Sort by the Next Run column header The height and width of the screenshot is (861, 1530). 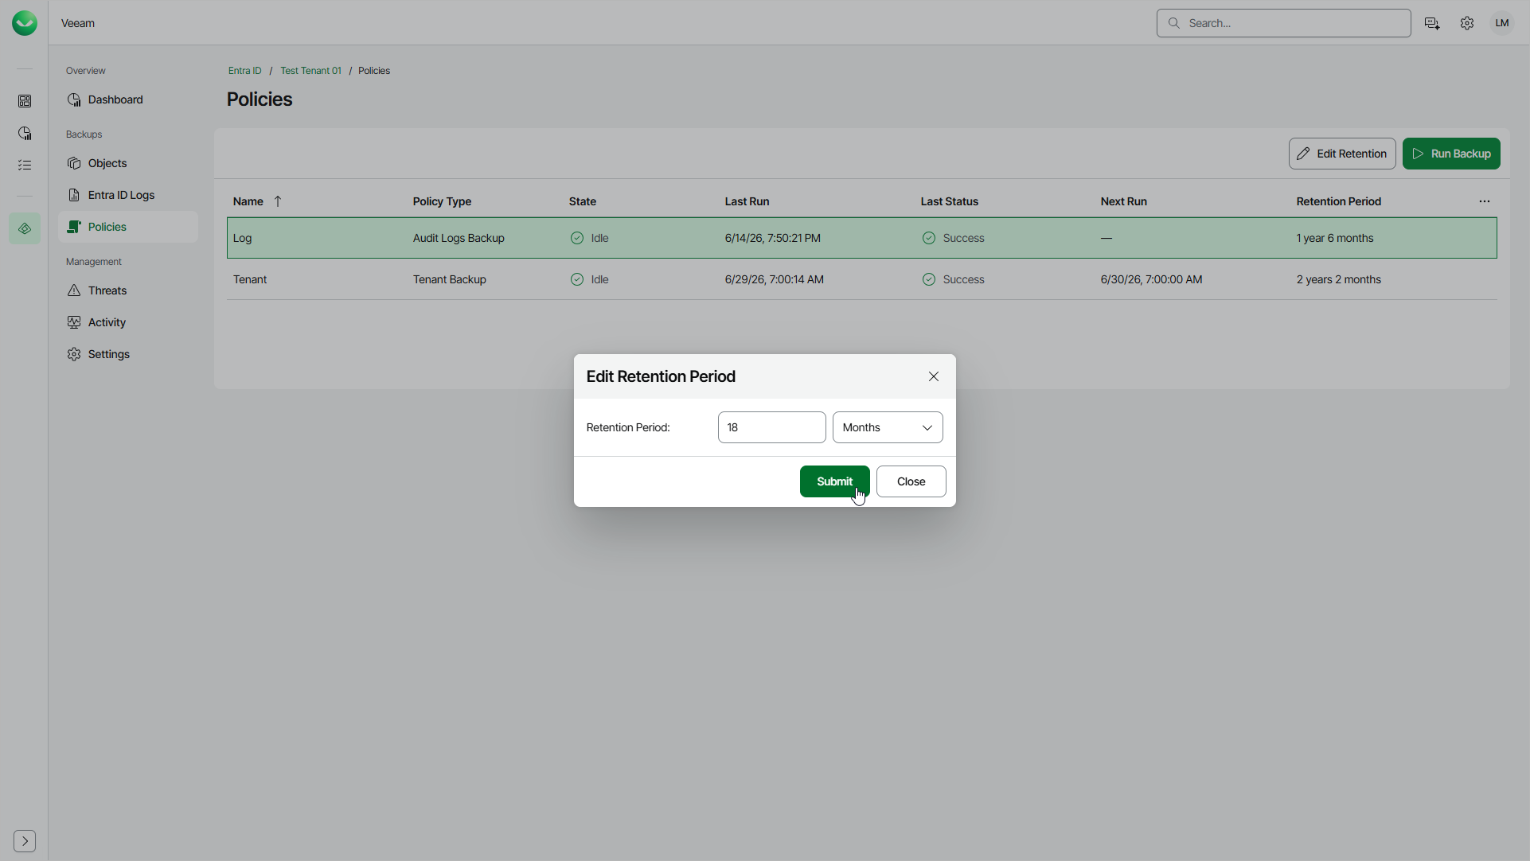click(1123, 201)
